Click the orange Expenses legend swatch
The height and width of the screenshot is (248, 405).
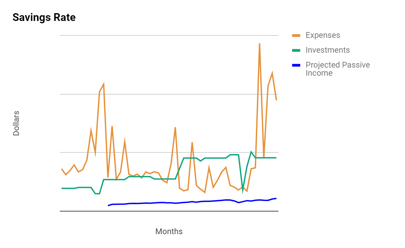tap(296, 35)
